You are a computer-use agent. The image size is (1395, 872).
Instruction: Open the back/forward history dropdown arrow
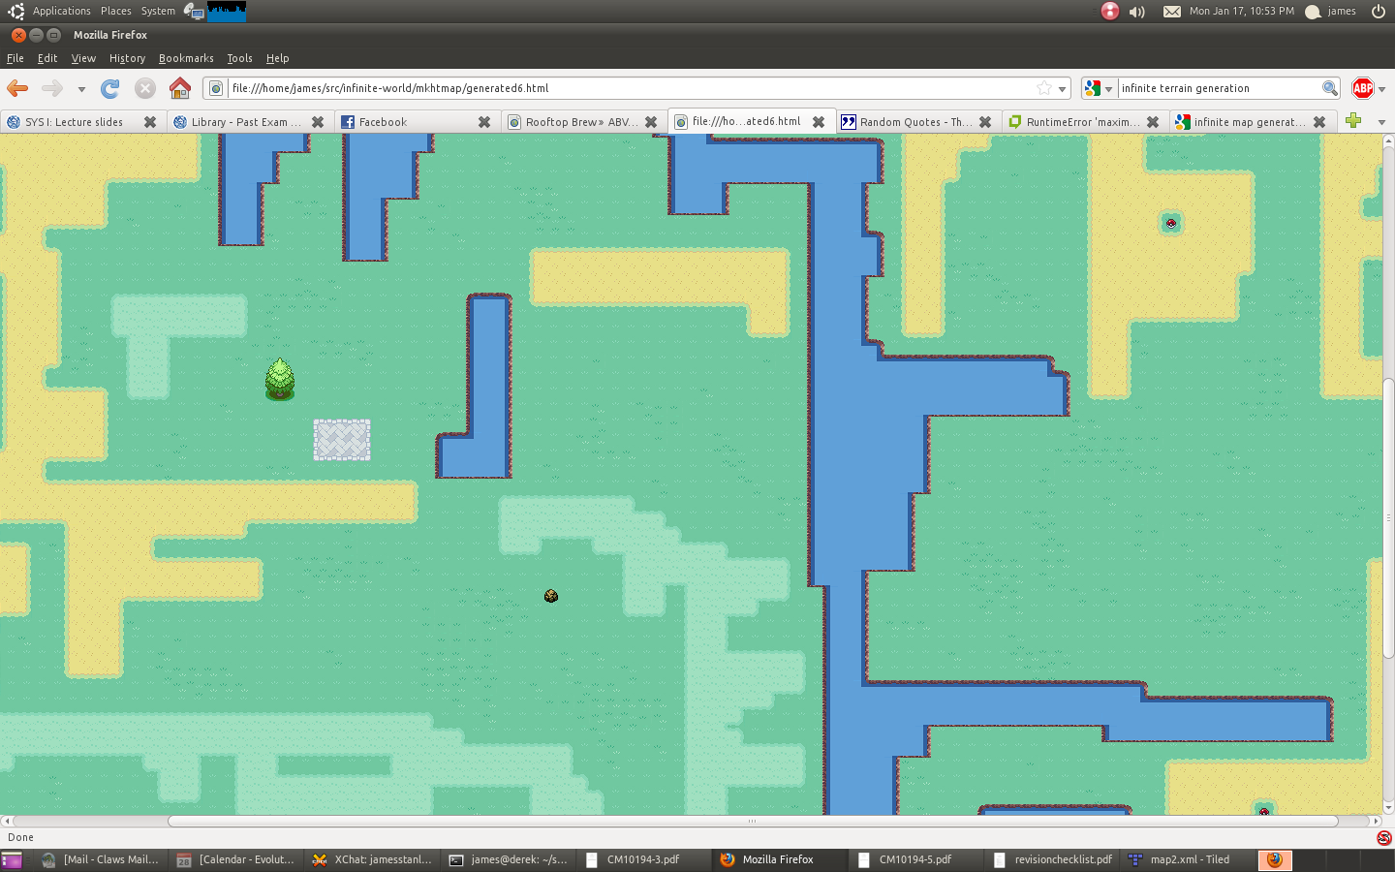(81, 89)
